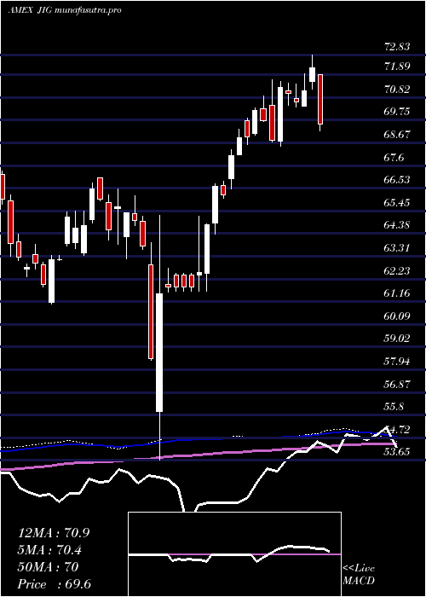The height and width of the screenshot is (597, 426).
Task: Click the 68.67 price axis label
Action: [x=398, y=135]
